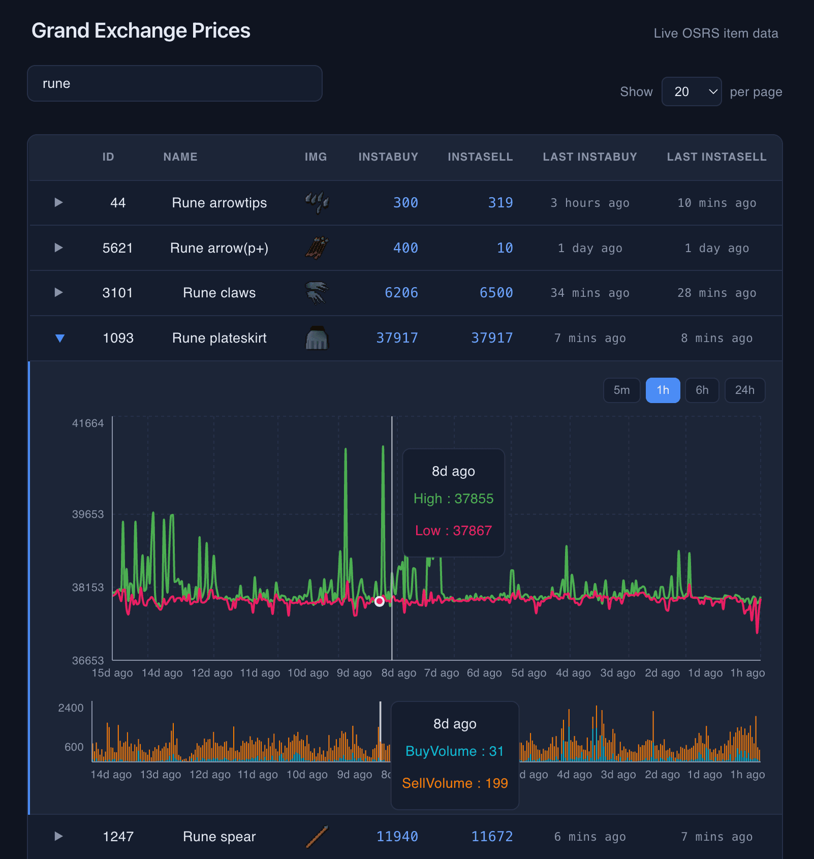Switch chart to 24h interval

pos(744,390)
